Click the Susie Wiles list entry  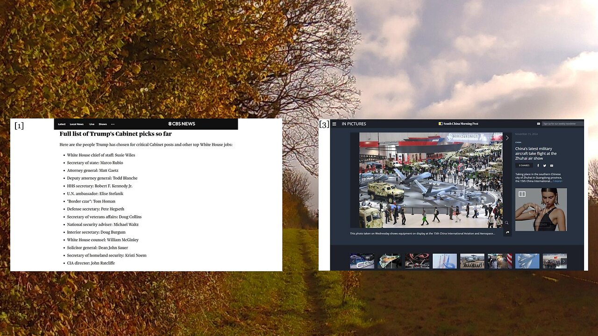click(101, 155)
